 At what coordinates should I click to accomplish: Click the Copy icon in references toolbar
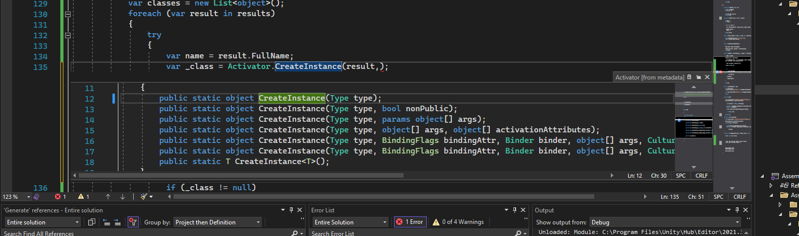pos(91,222)
